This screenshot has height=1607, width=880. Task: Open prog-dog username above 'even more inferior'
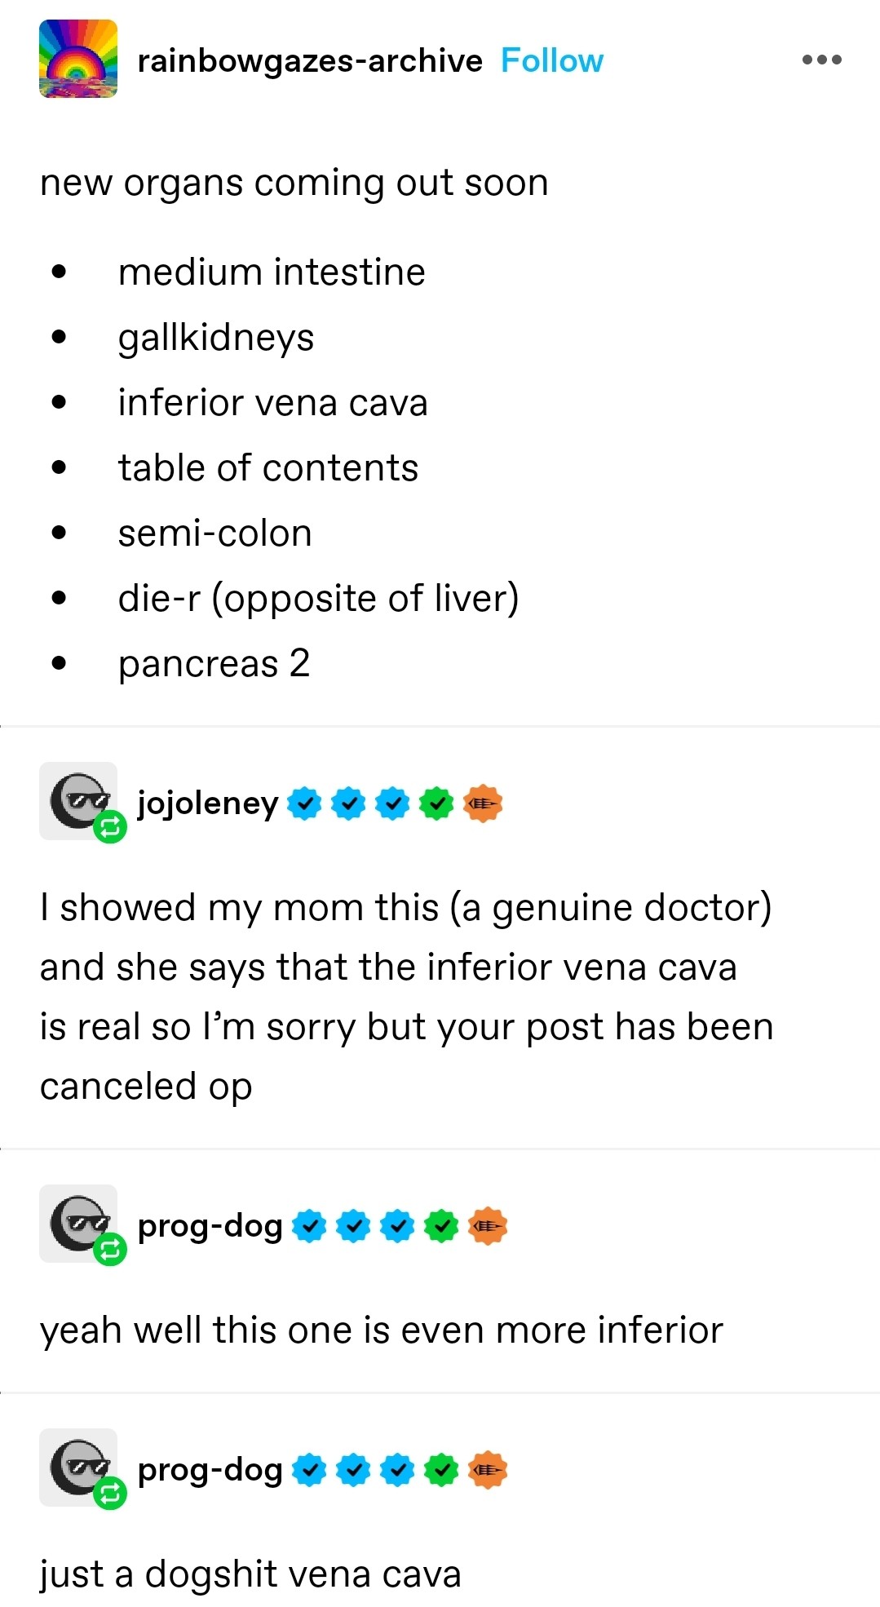(x=210, y=1225)
